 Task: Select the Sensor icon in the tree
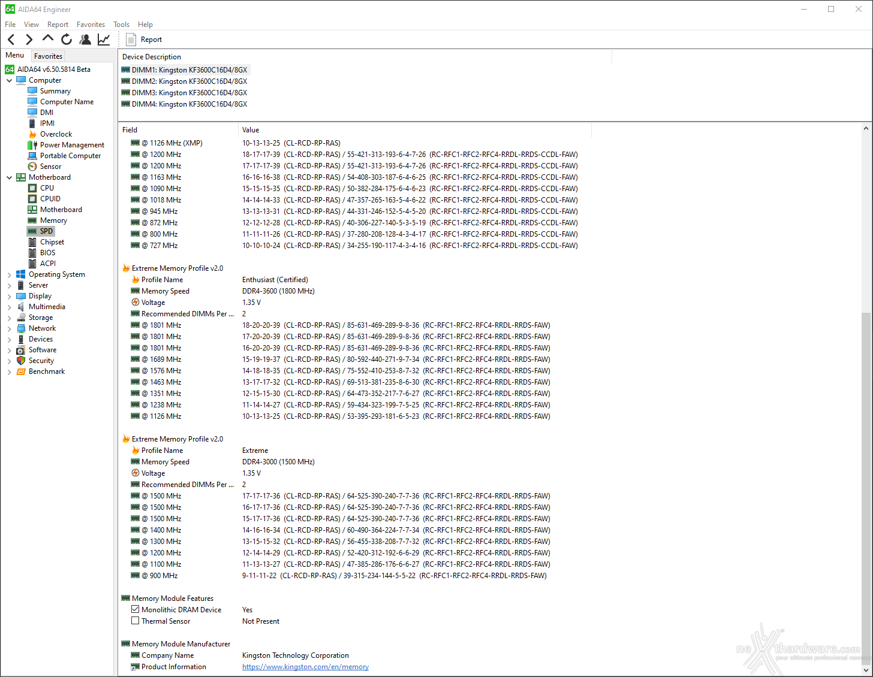click(x=32, y=167)
